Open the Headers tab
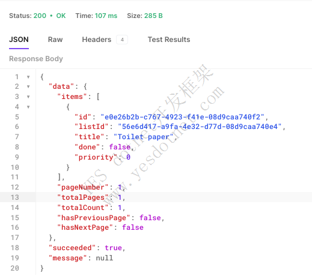The image size is (312, 279). tap(97, 40)
